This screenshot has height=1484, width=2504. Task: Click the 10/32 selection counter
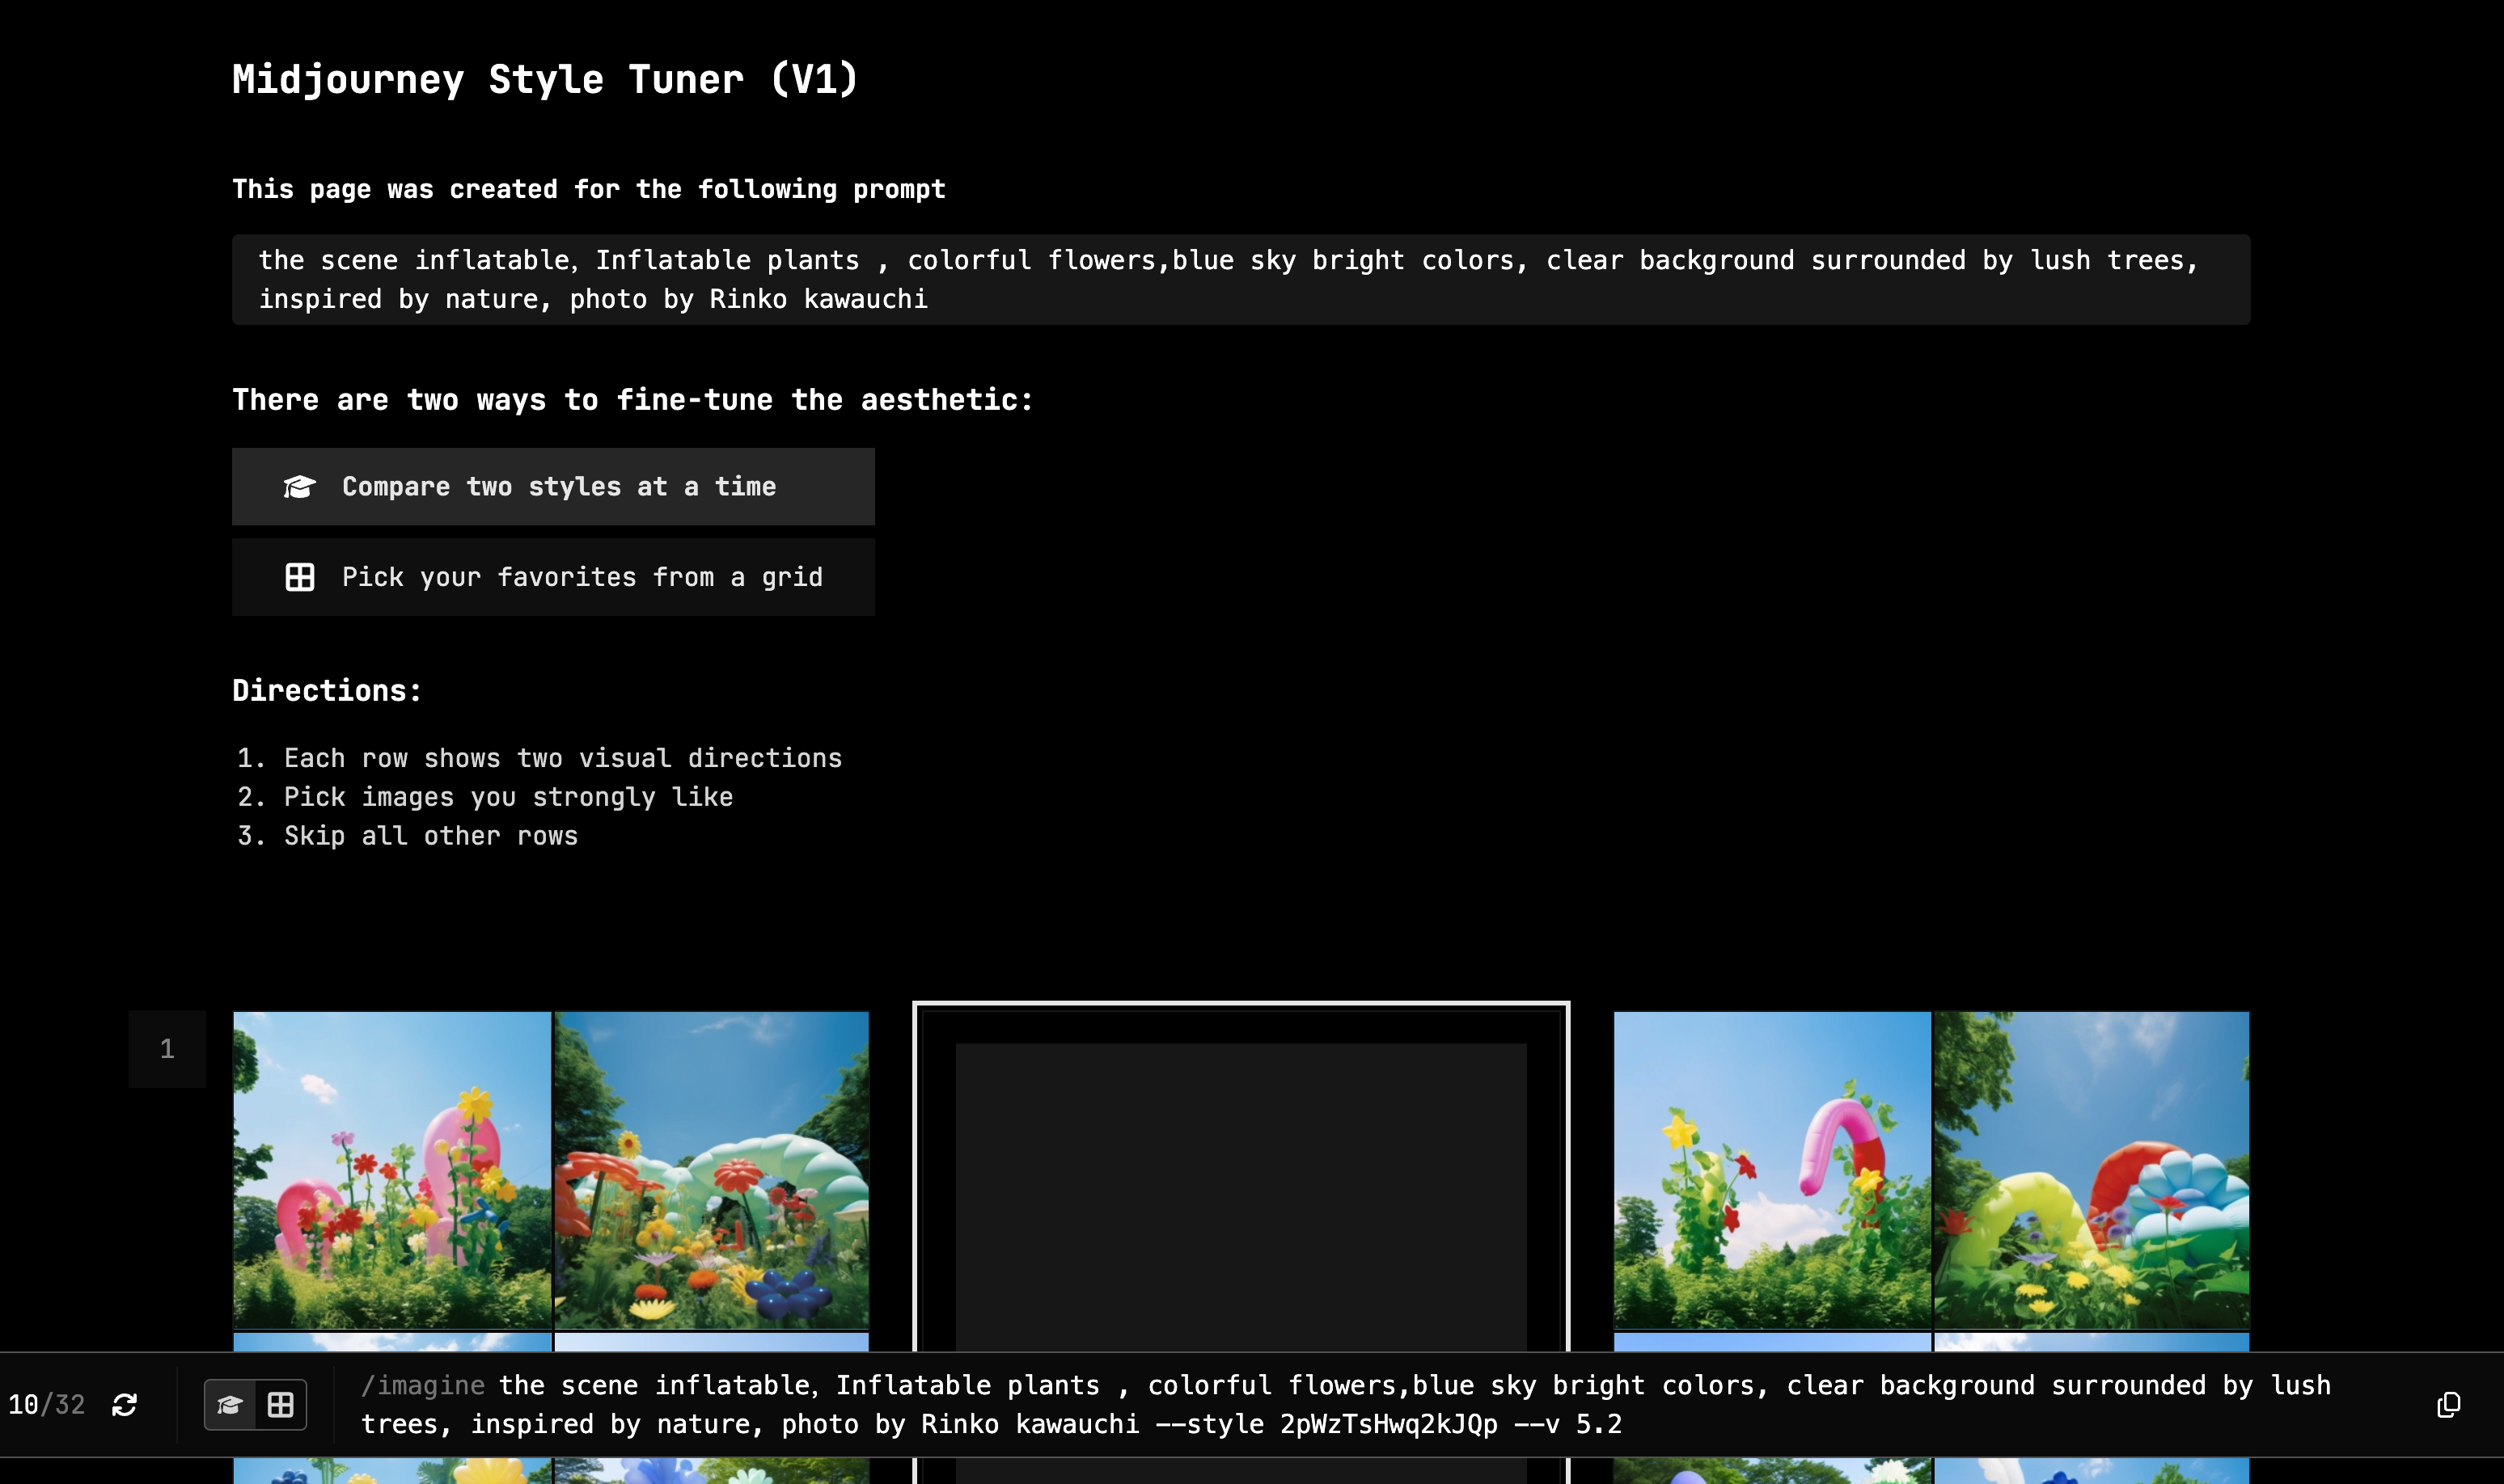[46, 1405]
